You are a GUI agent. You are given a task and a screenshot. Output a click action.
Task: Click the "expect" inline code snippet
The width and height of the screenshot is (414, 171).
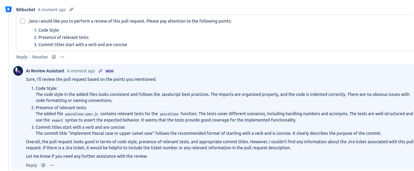click(x=57, y=120)
